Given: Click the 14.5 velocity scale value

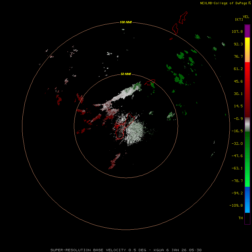Looking at the screenshot, I should 238,106.
